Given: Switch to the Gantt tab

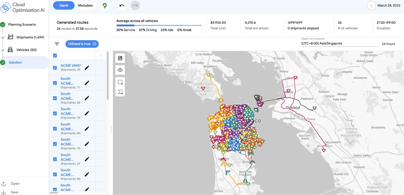Looking at the screenshot, I should tap(64, 6).
